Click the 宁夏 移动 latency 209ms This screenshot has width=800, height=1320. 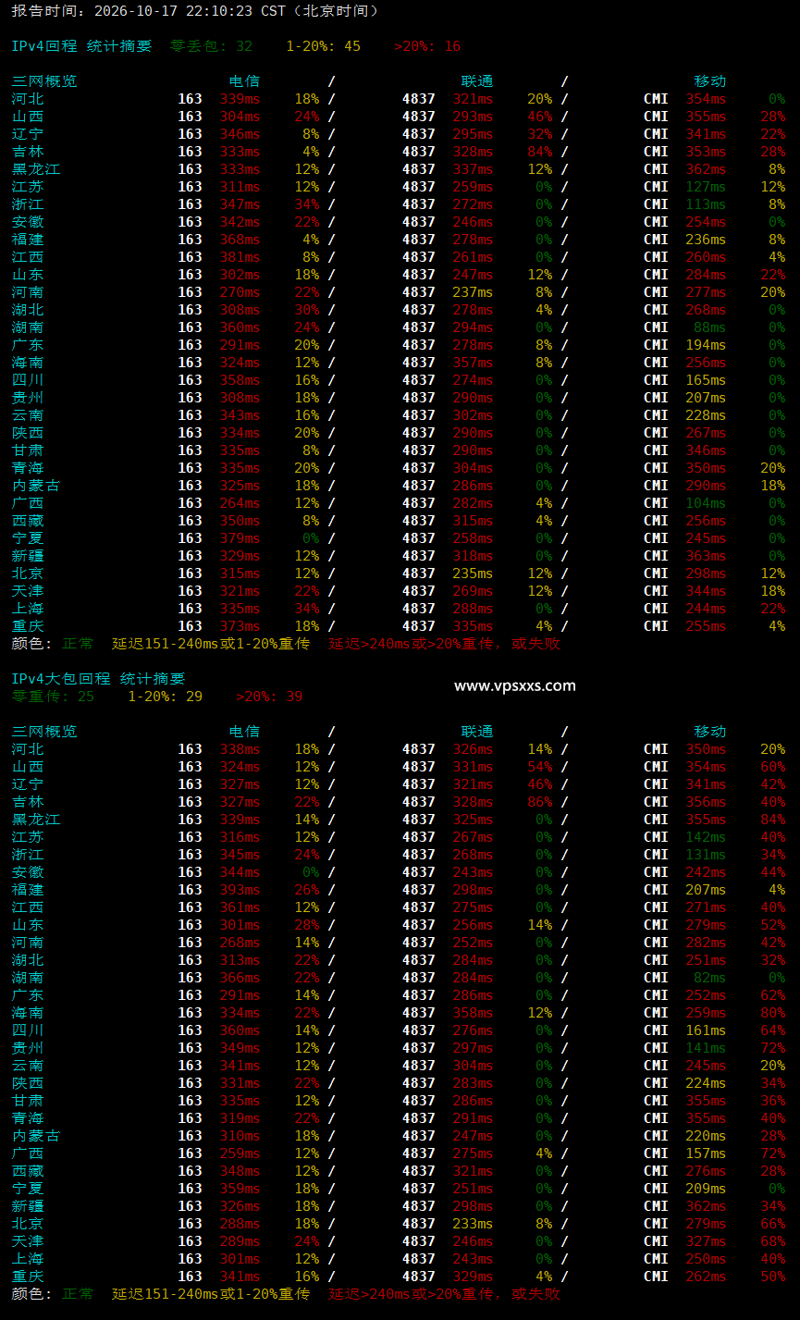(707, 1189)
